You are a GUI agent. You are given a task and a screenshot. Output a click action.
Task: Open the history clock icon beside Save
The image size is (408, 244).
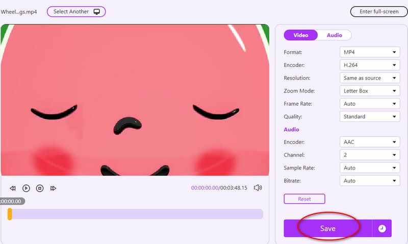(x=382, y=228)
